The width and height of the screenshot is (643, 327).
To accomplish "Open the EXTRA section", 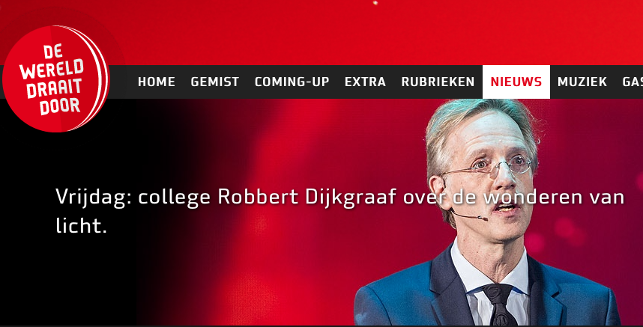I will pyautogui.click(x=366, y=82).
